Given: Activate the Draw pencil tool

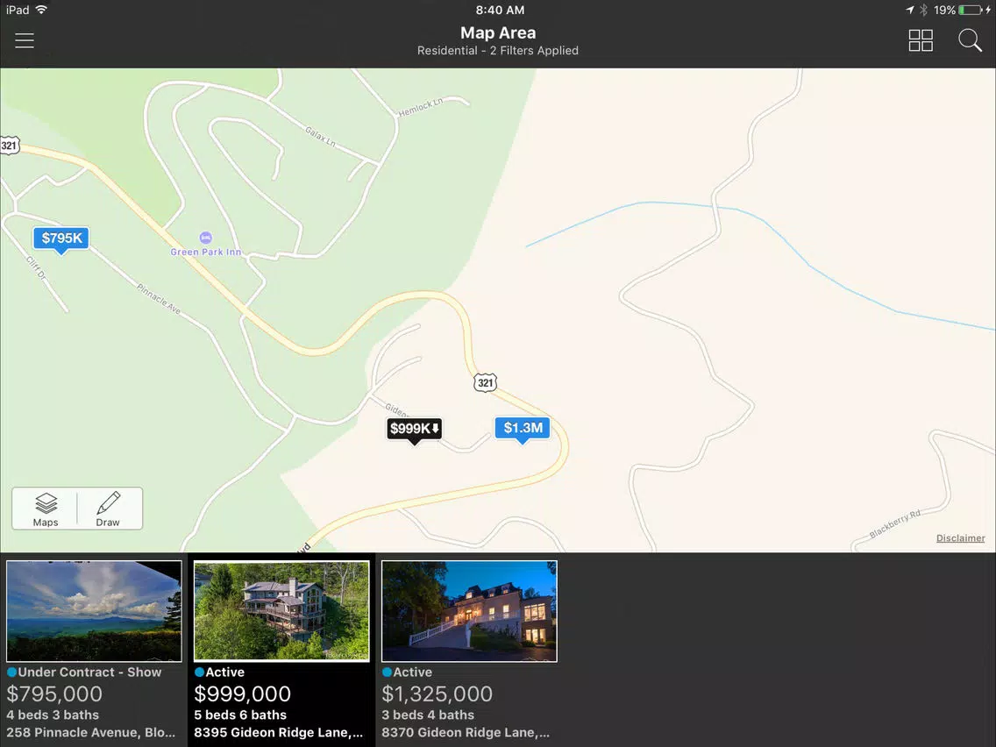Looking at the screenshot, I should coord(109,509).
